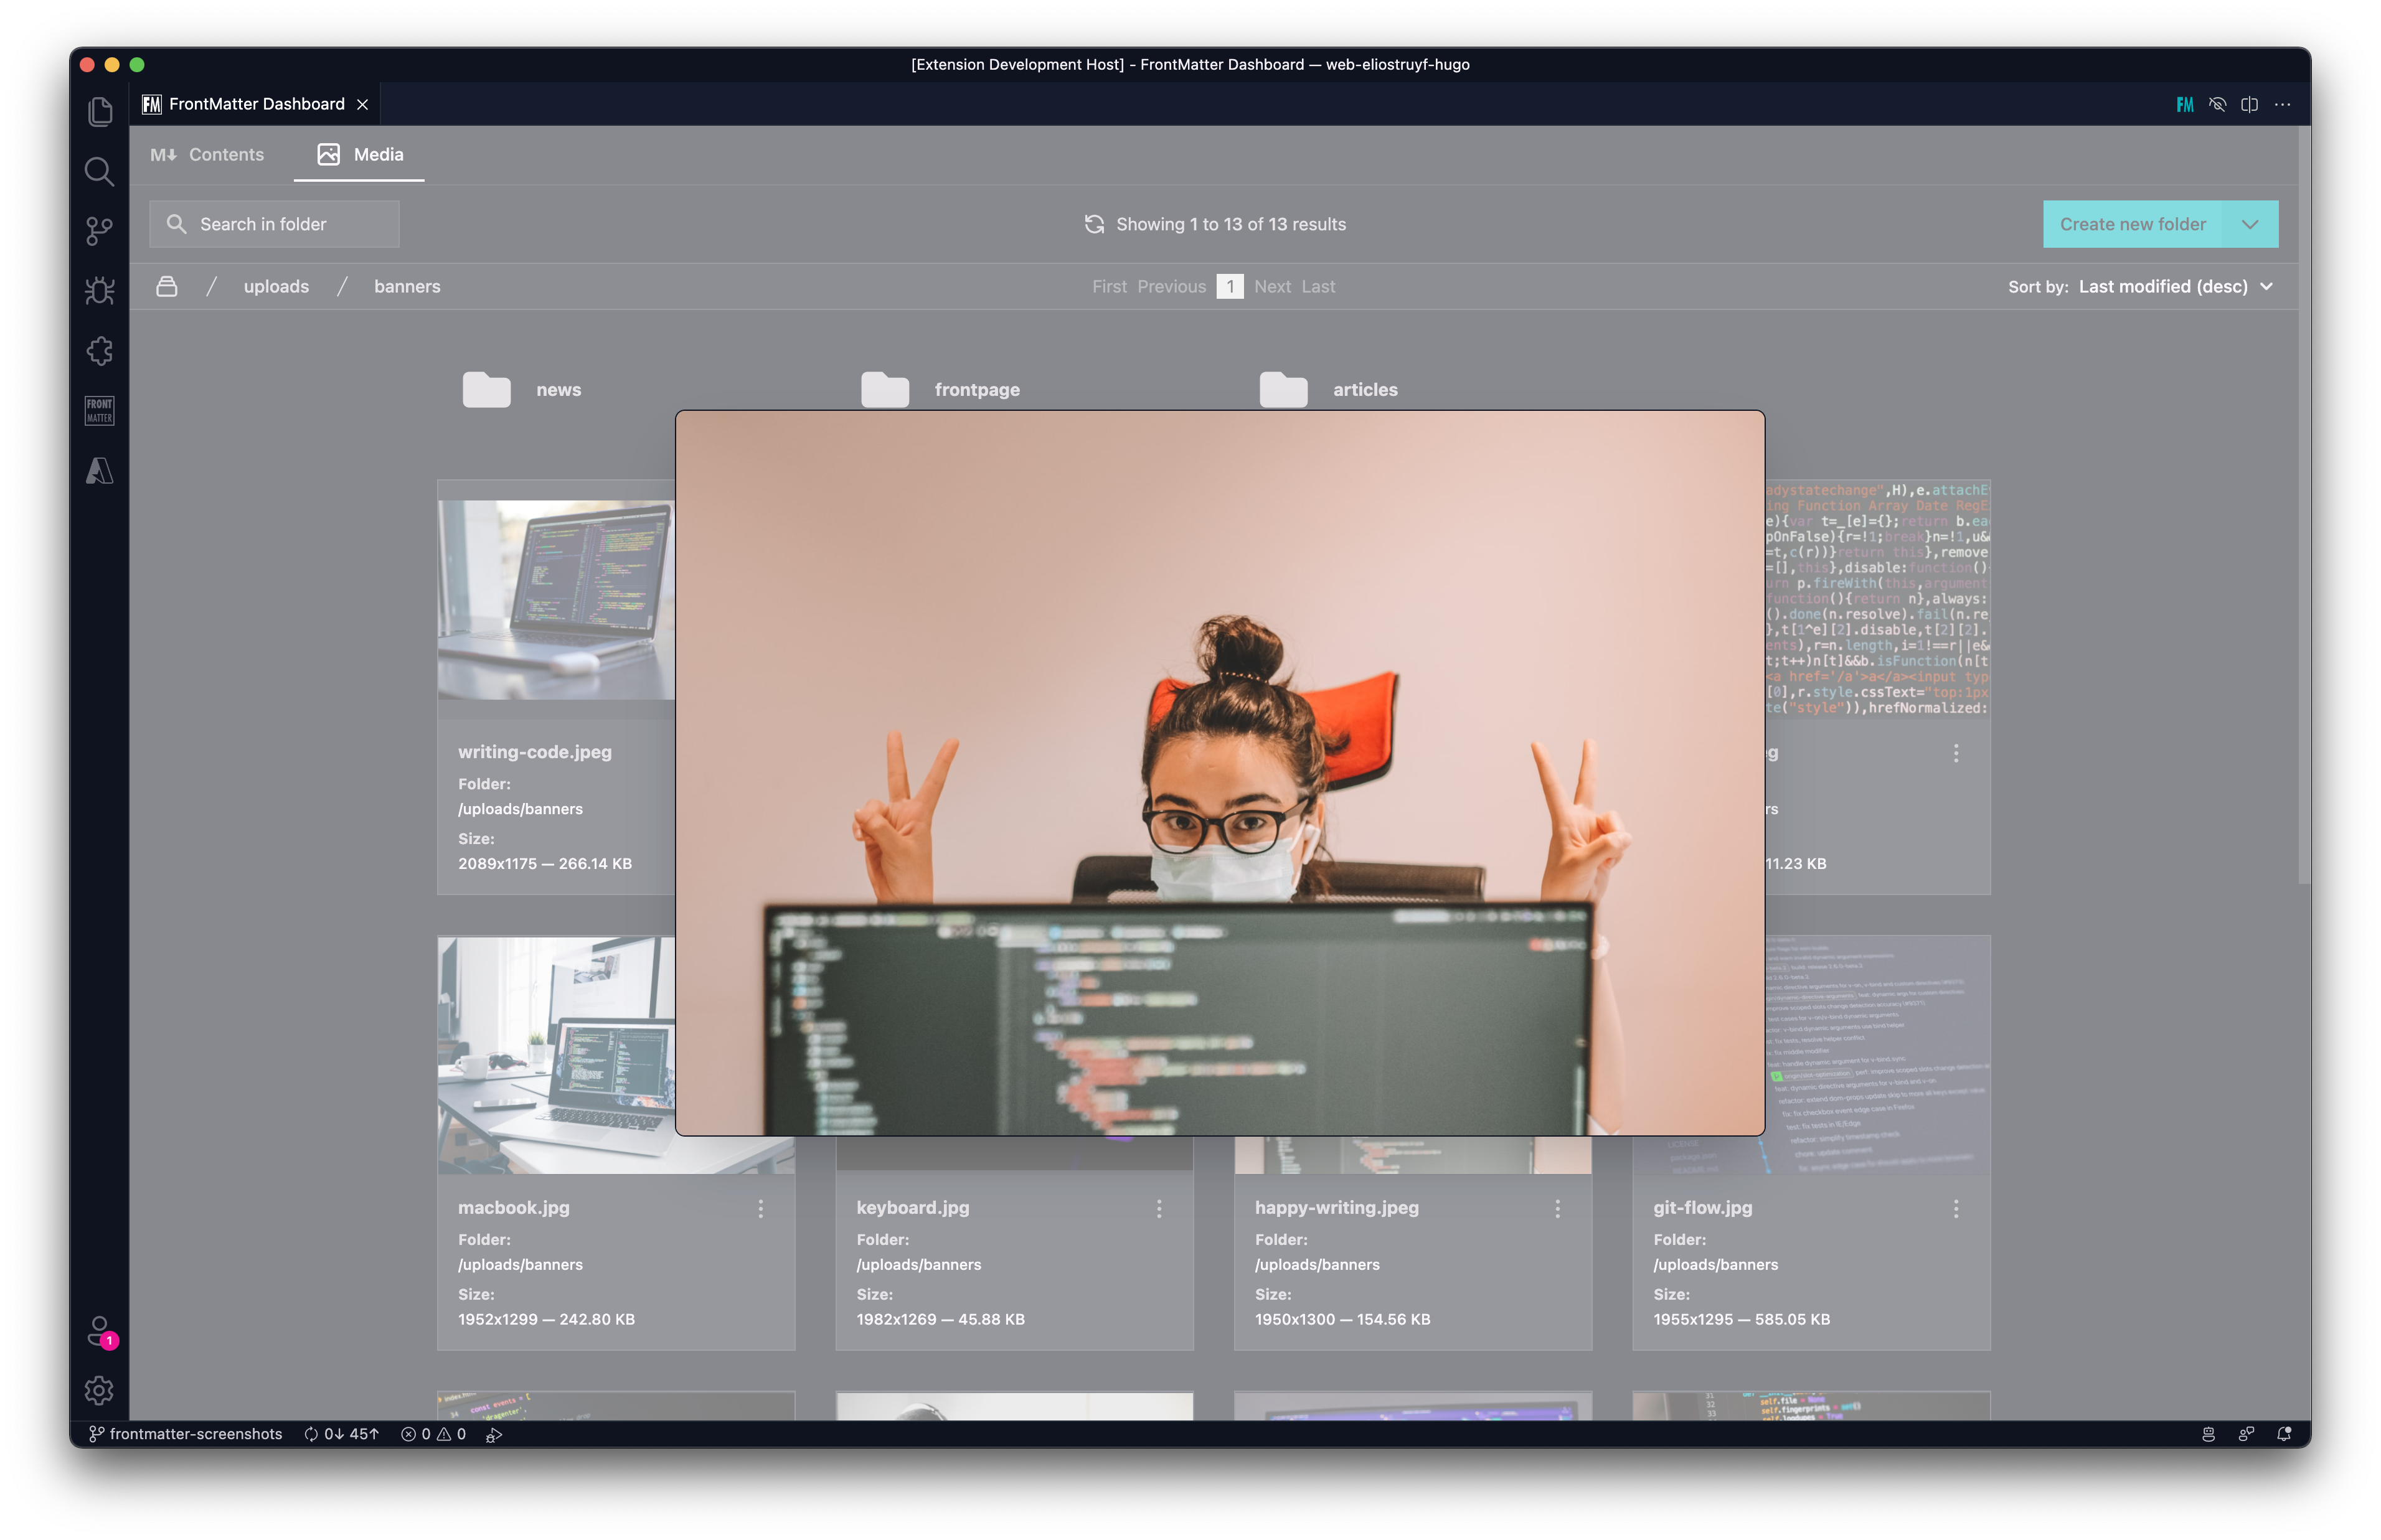
Task: Open actions menu for macbook.jpg
Action: [761, 1208]
